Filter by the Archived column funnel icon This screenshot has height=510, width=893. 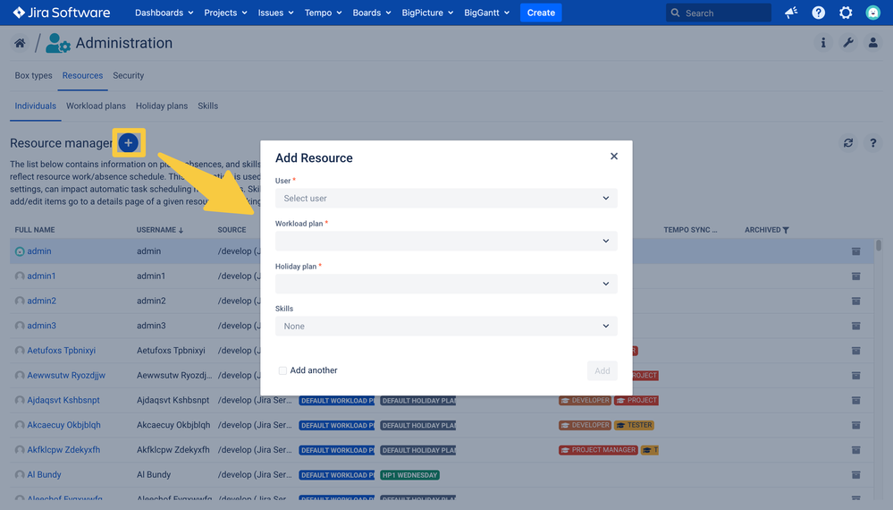(x=786, y=230)
